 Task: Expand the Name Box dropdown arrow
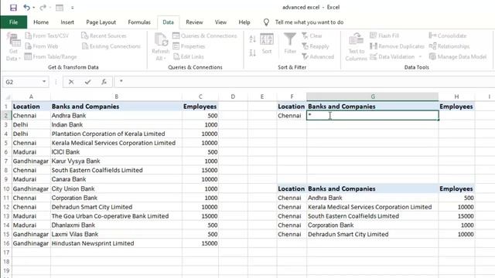(x=44, y=82)
